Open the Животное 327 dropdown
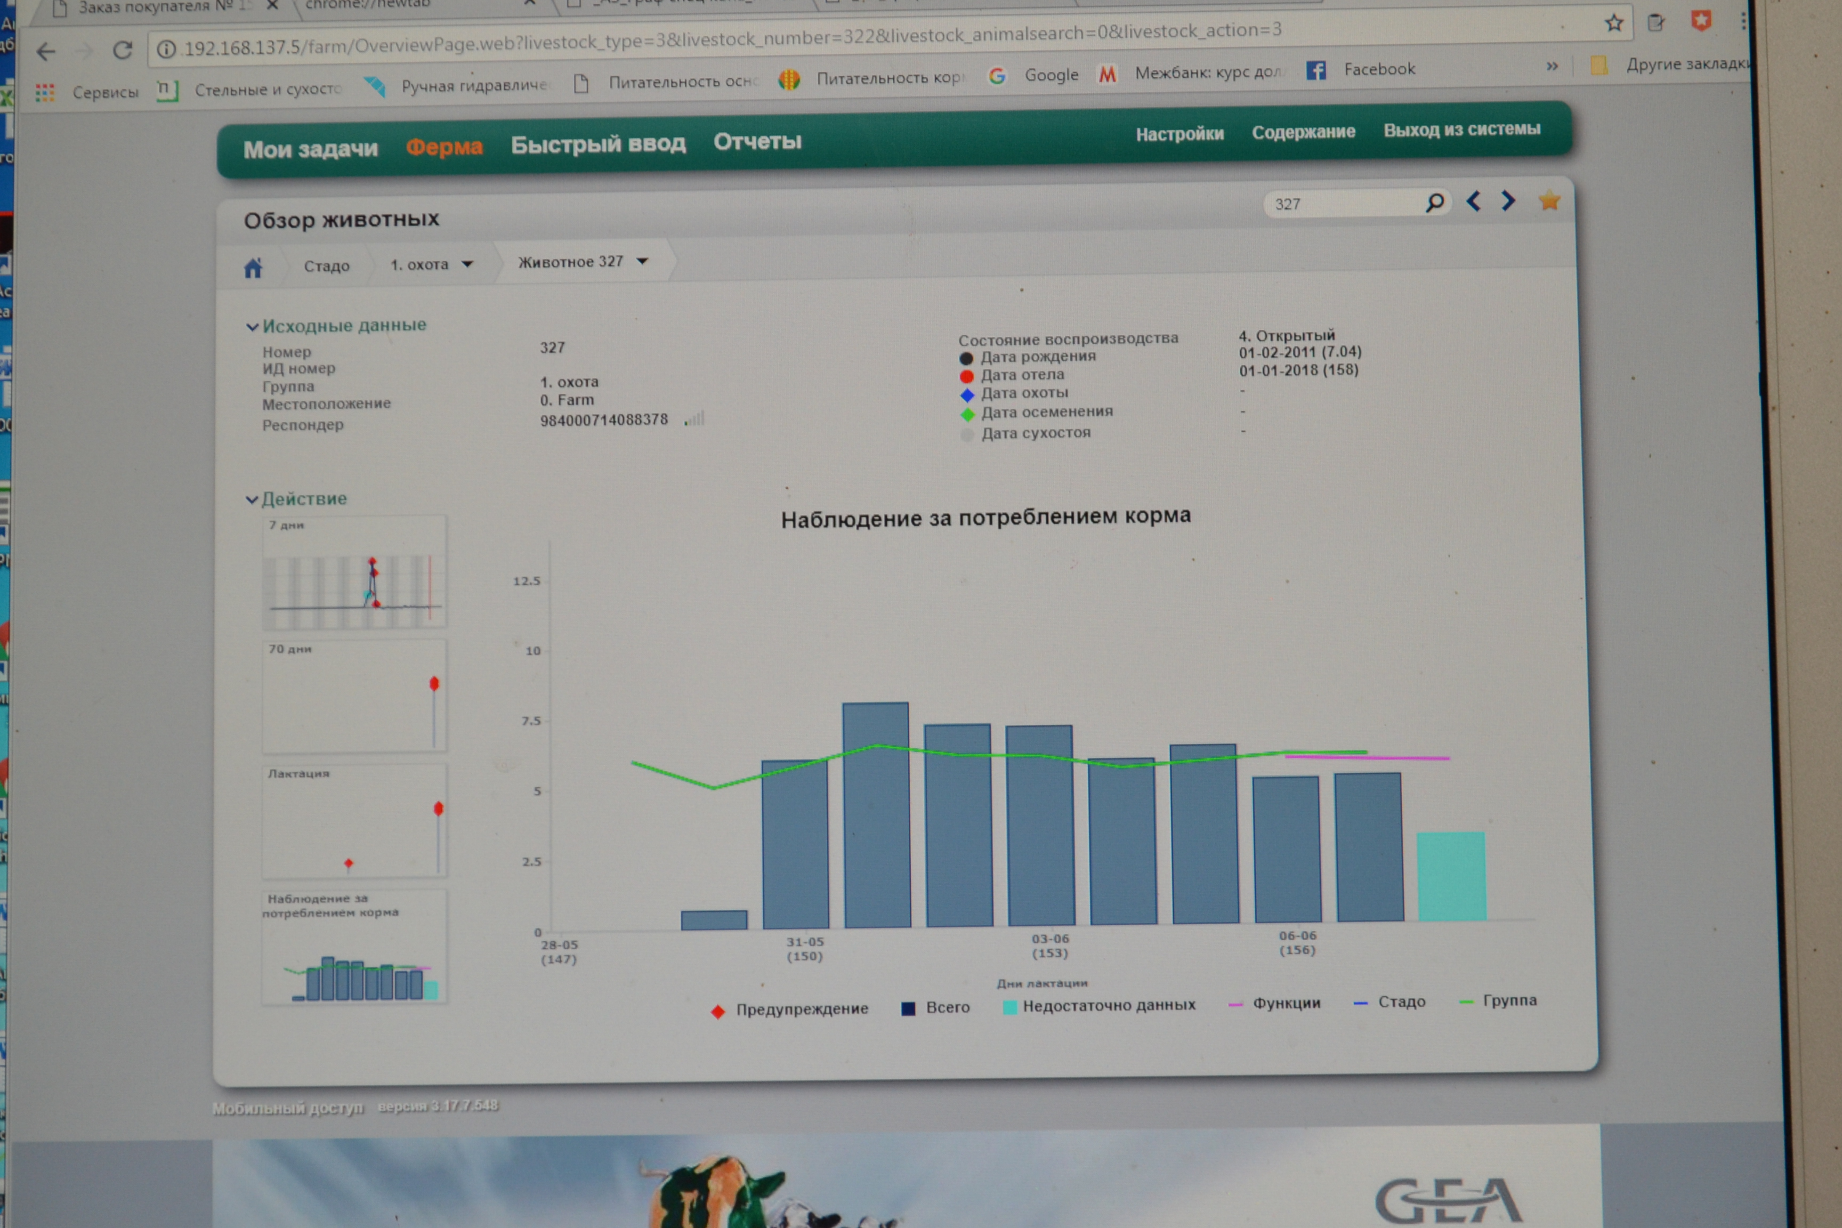This screenshot has width=1842, height=1228. coord(642,261)
